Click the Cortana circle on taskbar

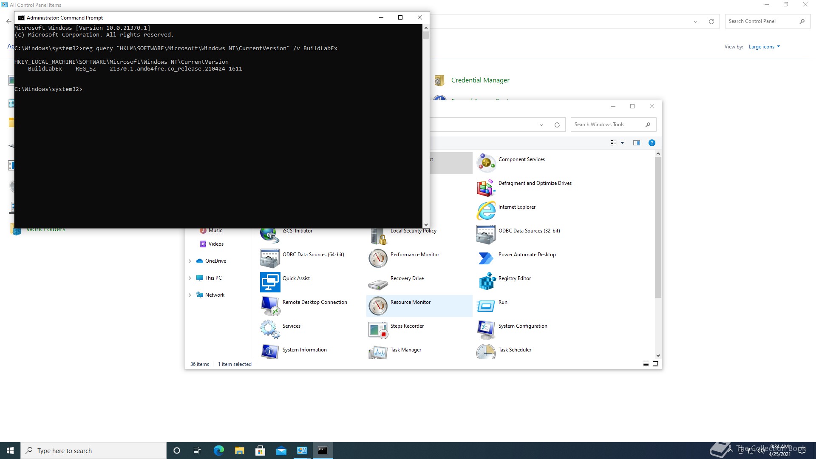tap(177, 450)
